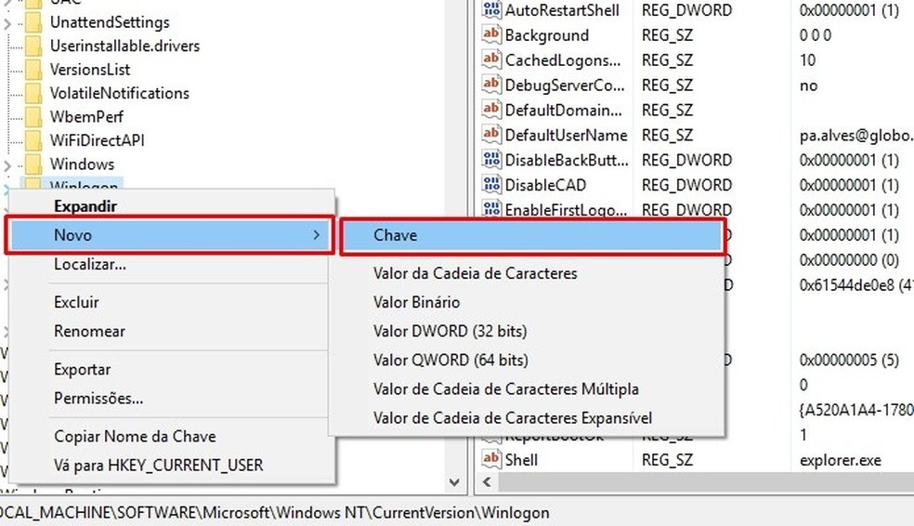This screenshot has width=914, height=526.
Task: Select the Shell value name
Action: pos(521,460)
